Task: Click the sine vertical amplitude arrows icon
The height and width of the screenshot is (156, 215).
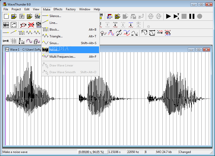Action: (x=103, y=33)
